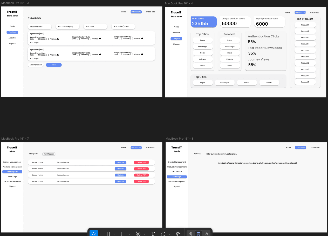Screen dimensions: 328x236
Task: Select the Comment tool
Action: (163, 234)
